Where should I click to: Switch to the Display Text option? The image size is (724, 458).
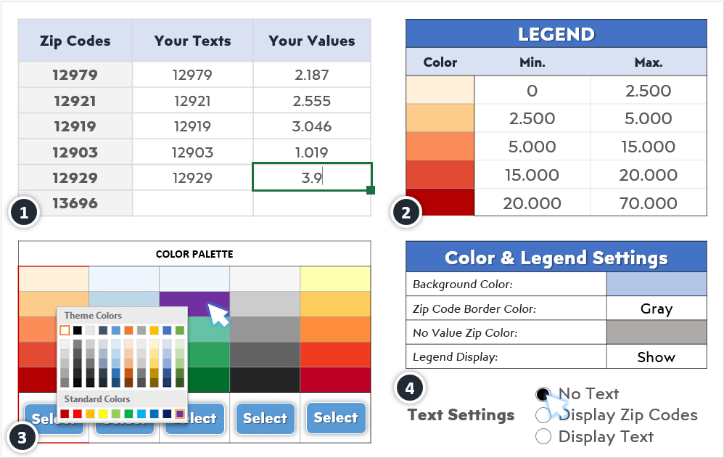543,436
